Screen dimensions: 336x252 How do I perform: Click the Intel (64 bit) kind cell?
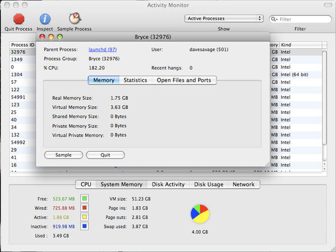[x=295, y=74]
